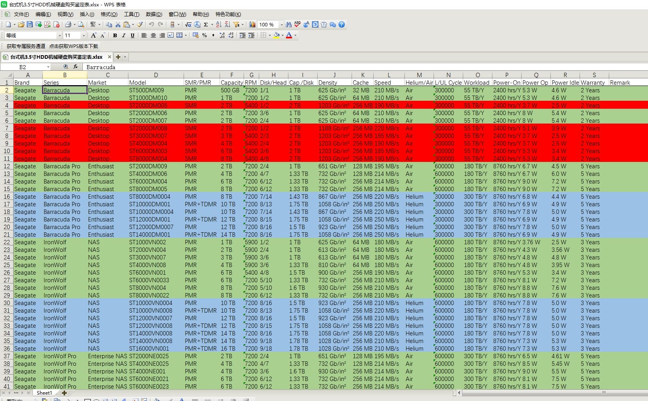Apply percent style to cells
The width and height of the screenshot is (648, 401).
tap(204, 35)
